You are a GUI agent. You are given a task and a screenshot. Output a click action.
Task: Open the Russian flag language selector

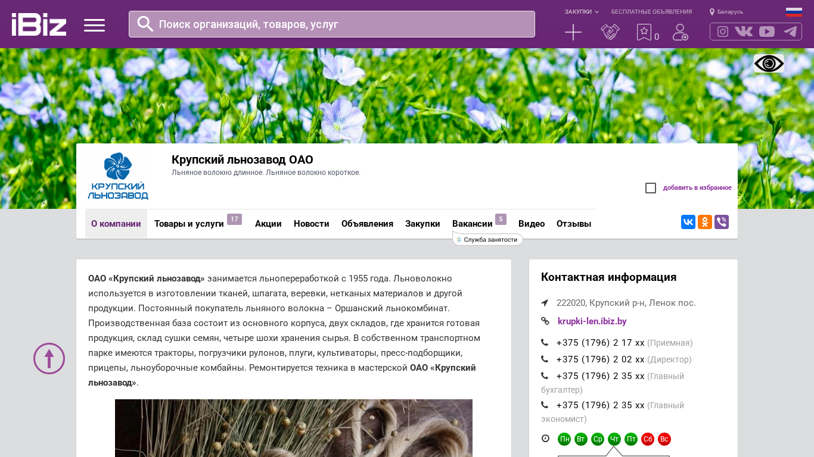(x=794, y=12)
